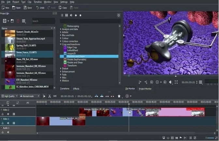Open the Project menu
Screen dimensions: 219x141
[16, 2]
